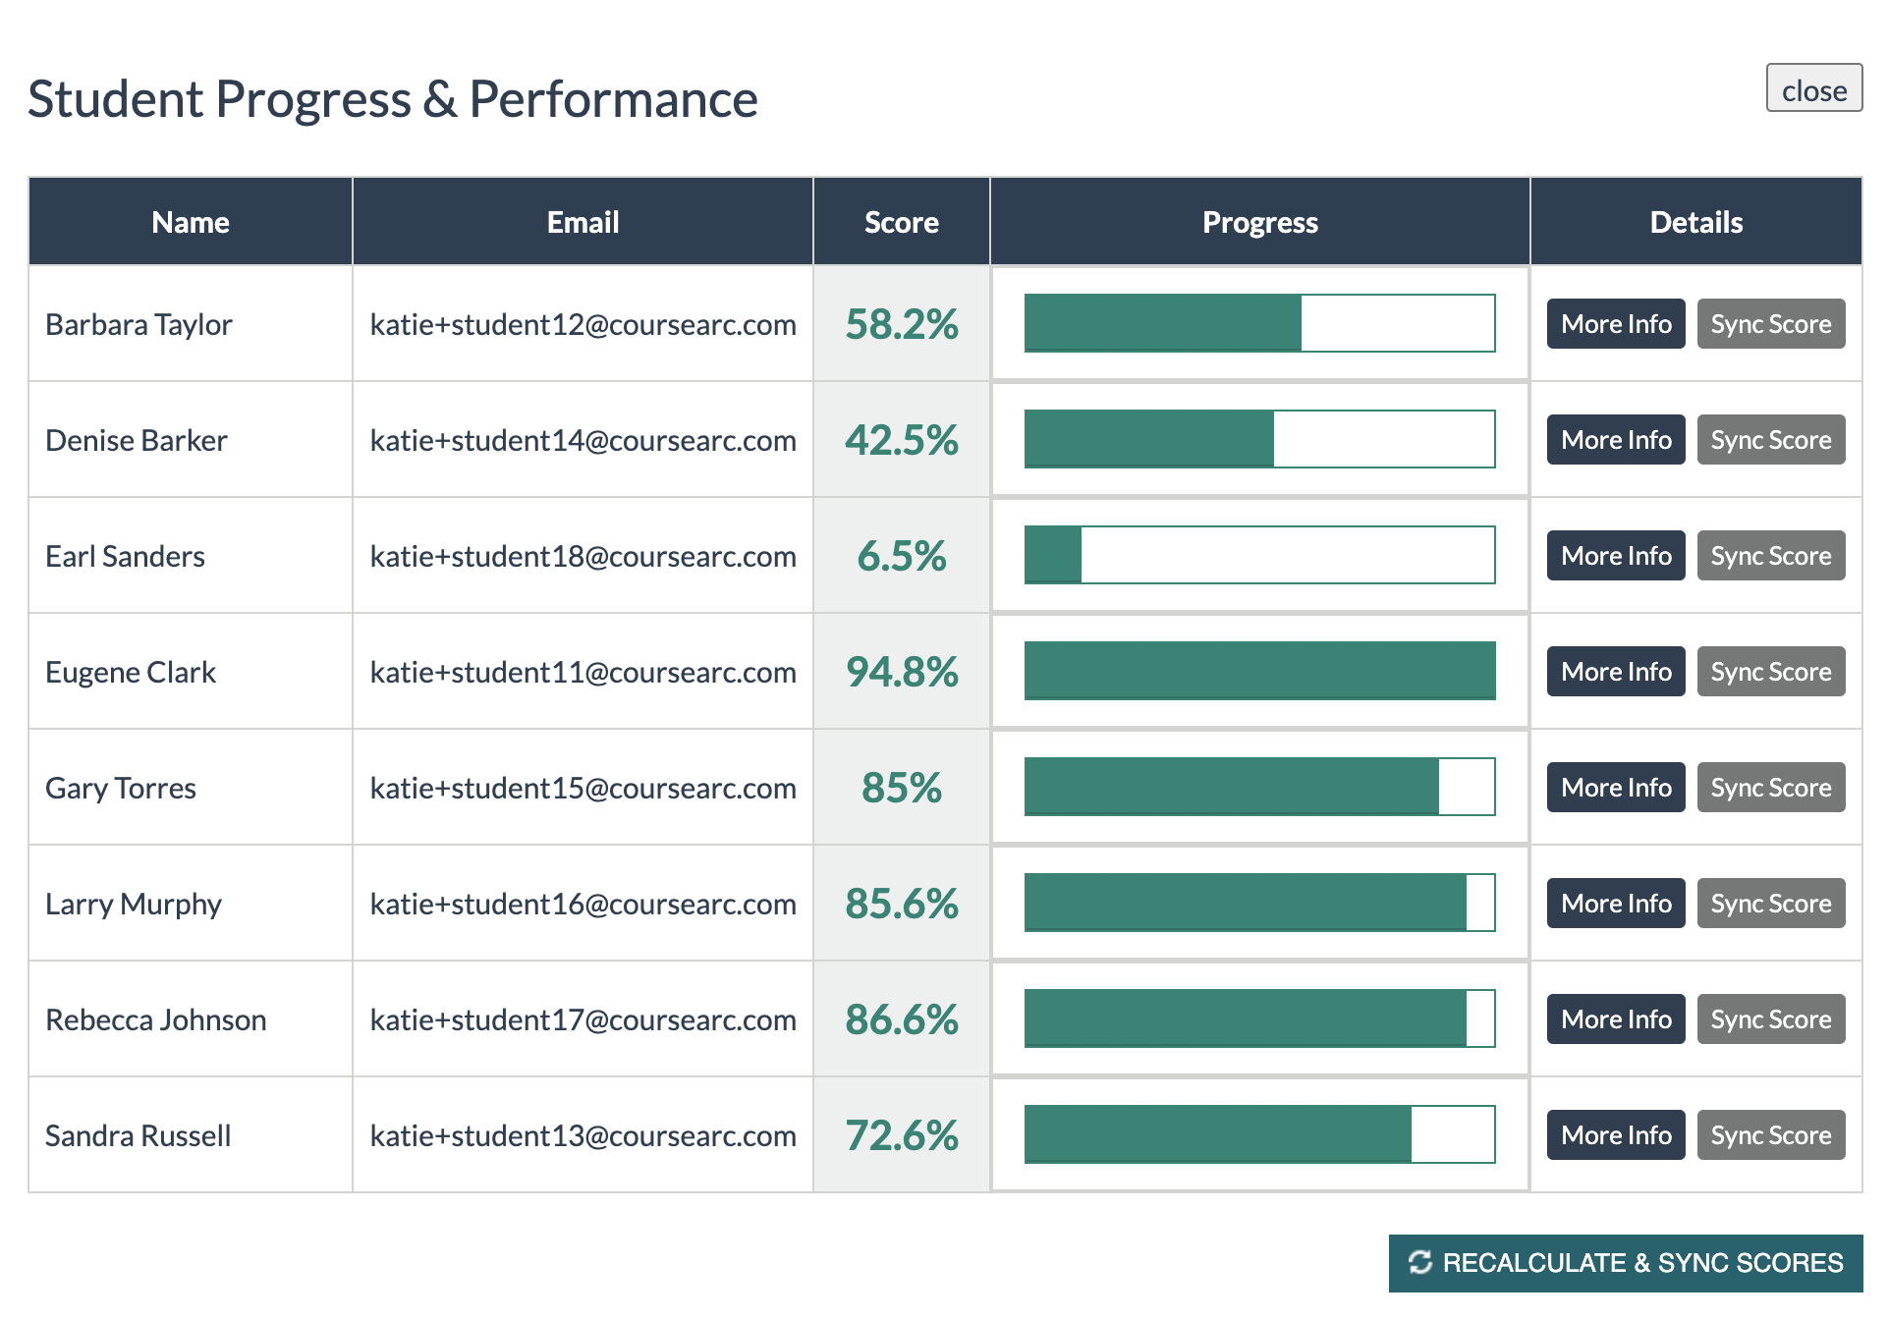Close the Student Progress & Performance panel
Screen dimensions: 1888x1320
1812,89
